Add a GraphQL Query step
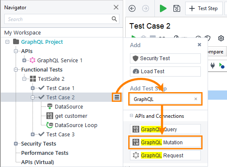227x167 pixels. coord(165,129)
